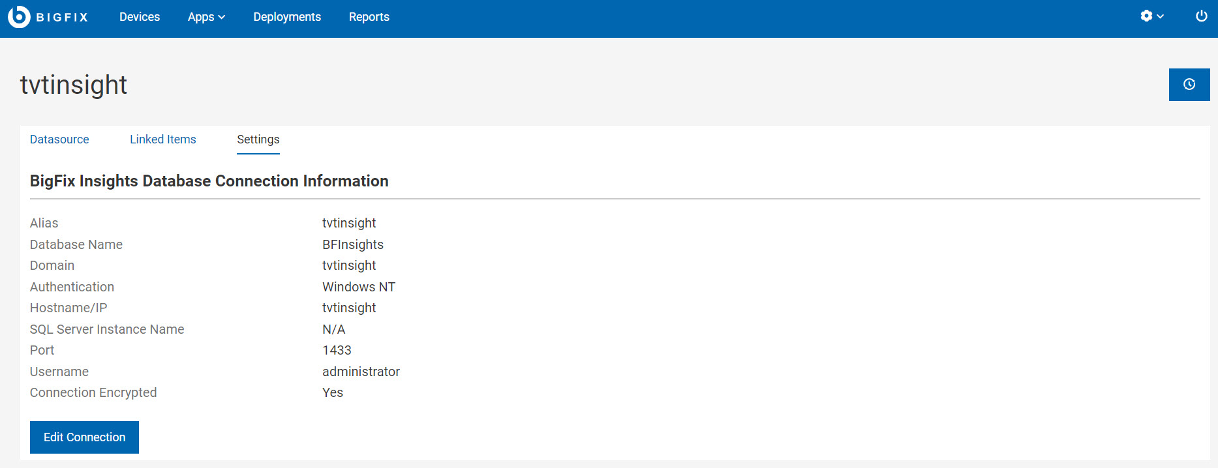Switch to the Datasource tab
Screen dimensions: 1218x468
59,139
